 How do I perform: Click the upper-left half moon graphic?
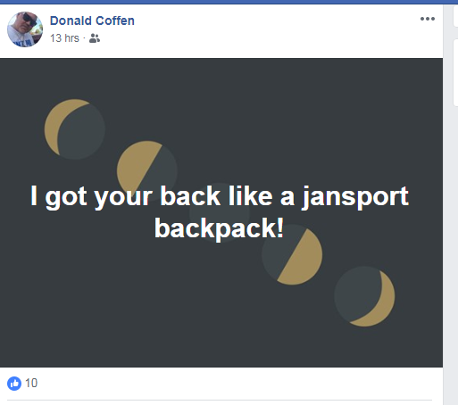[x=147, y=170]
